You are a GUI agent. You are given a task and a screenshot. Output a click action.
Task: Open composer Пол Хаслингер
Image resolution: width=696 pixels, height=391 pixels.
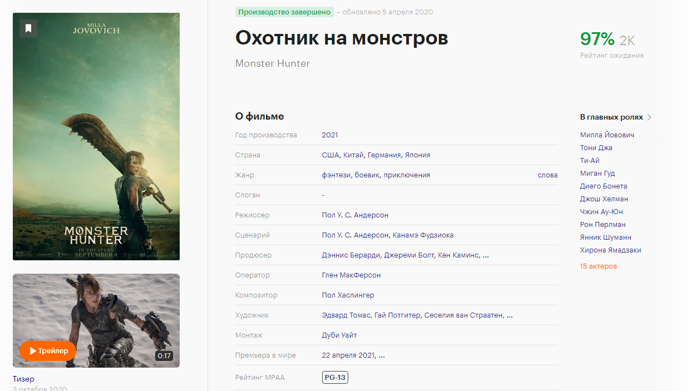coord(348,295)
